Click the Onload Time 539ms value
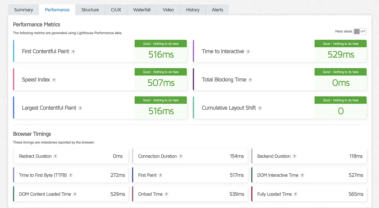The height and width of the screenshot is (208, 379). pyautogui.click(x=237, y=194)
